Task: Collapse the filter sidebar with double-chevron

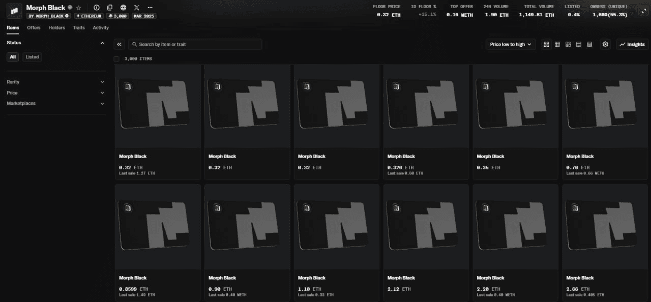Action: pyautogui.click(x=120, y=44)
